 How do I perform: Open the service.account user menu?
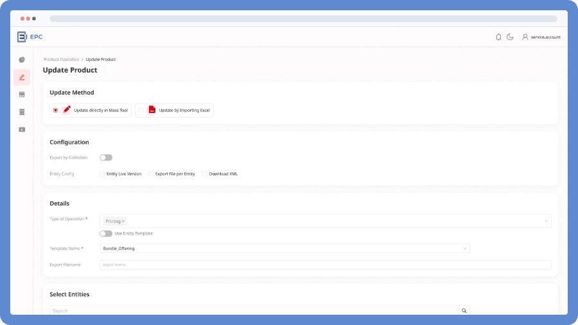tap(541, 37)
